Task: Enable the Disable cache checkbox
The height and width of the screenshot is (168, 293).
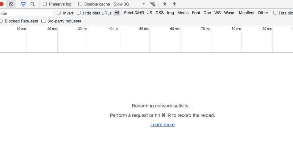Action: (x=80, y=4)
